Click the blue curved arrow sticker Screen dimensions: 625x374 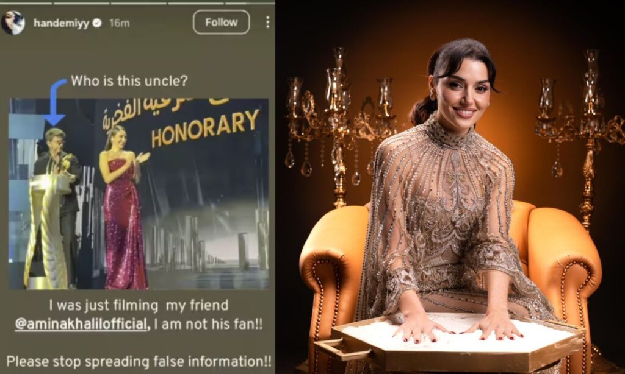coord(54,102)
